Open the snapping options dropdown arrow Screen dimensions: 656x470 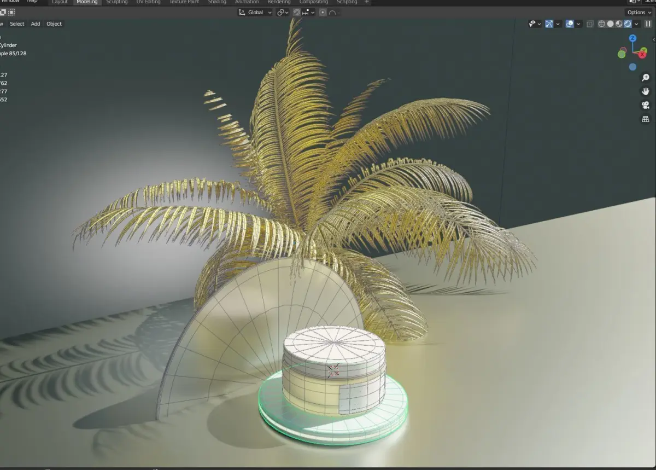(x=313, y=12)
